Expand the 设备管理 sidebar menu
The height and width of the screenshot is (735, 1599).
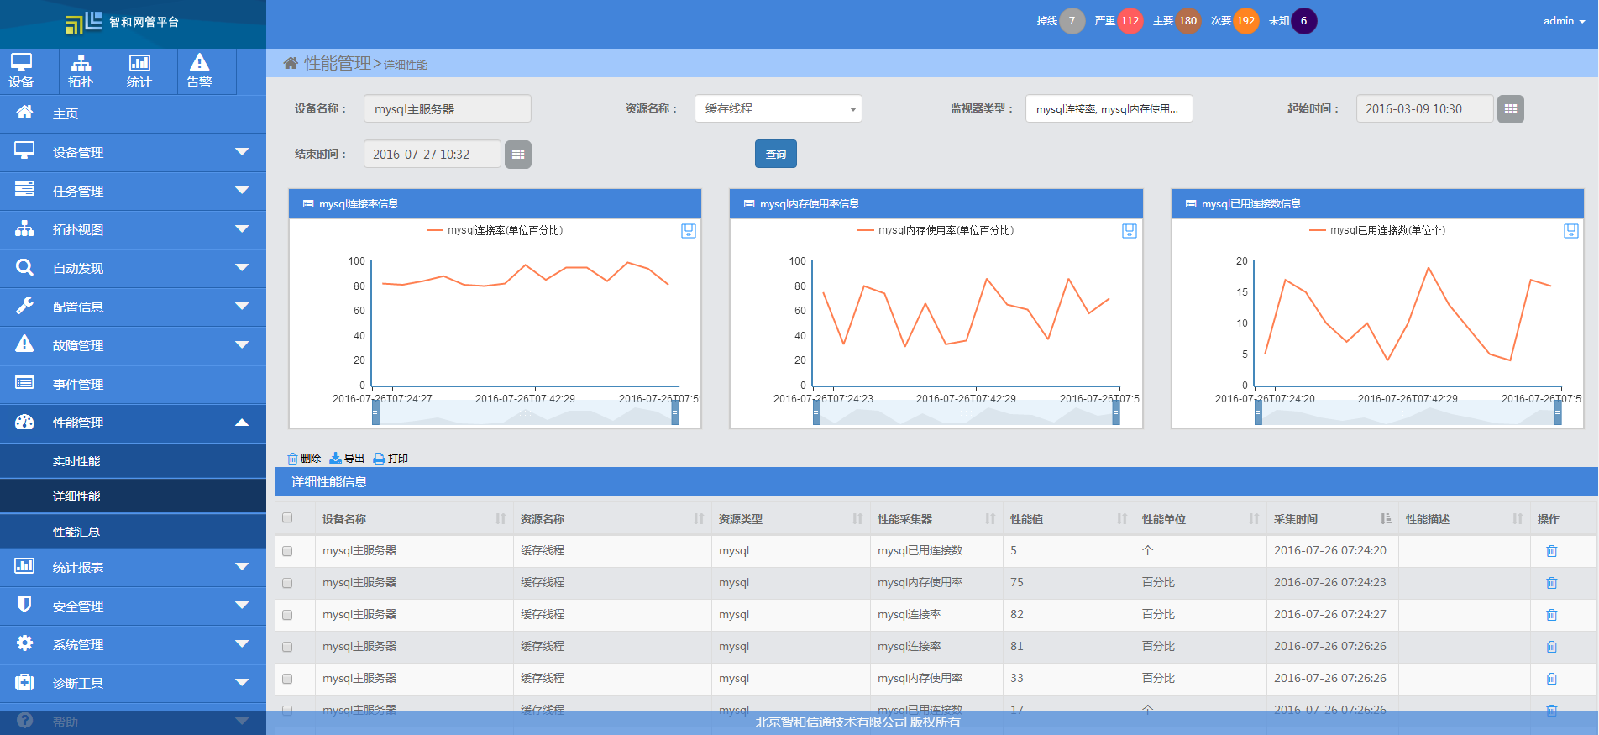133,152
